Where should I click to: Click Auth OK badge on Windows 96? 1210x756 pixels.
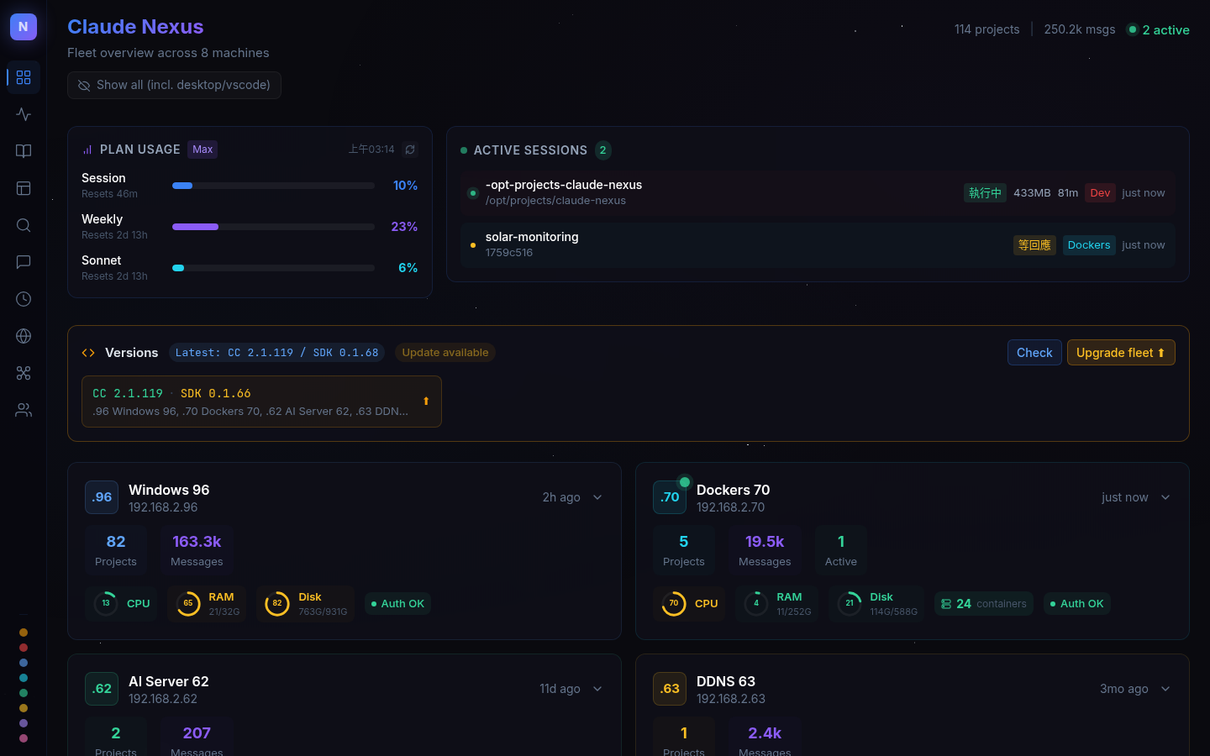tap(397, 604)
